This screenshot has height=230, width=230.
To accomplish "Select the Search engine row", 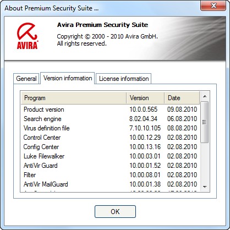I will [x=111, y=119].
